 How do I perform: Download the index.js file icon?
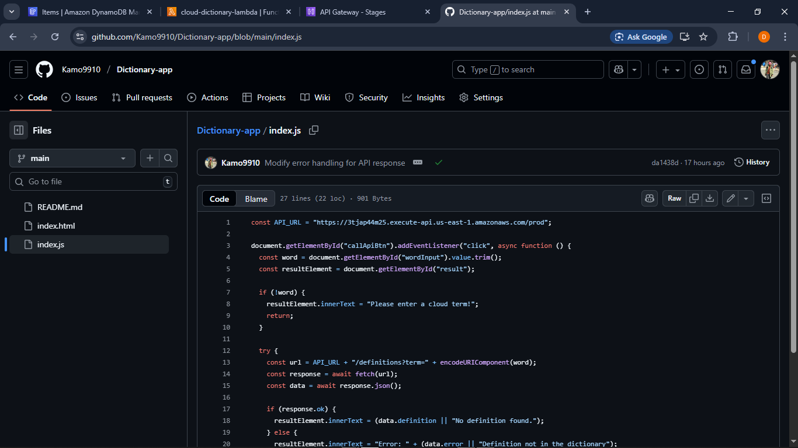[x=710, y=198]
